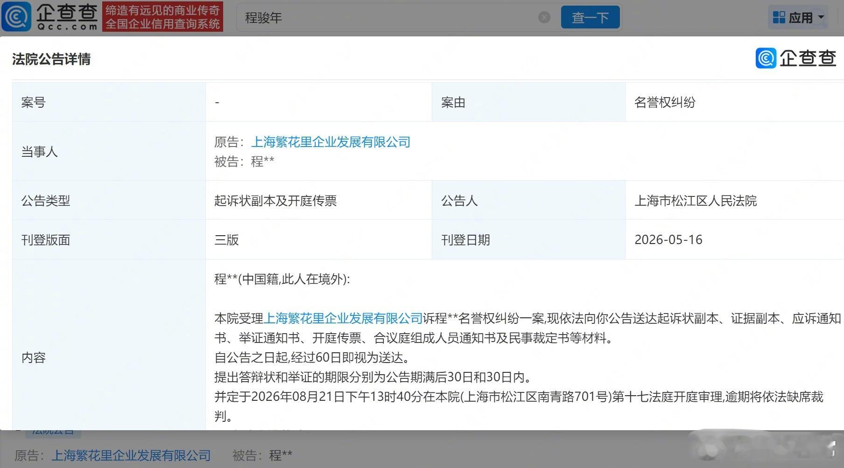The height and width of the screenshot is (468, 844).
Task: Select announcement type 起诉状副本及开庭传票
Action: (x=275, y=201)
